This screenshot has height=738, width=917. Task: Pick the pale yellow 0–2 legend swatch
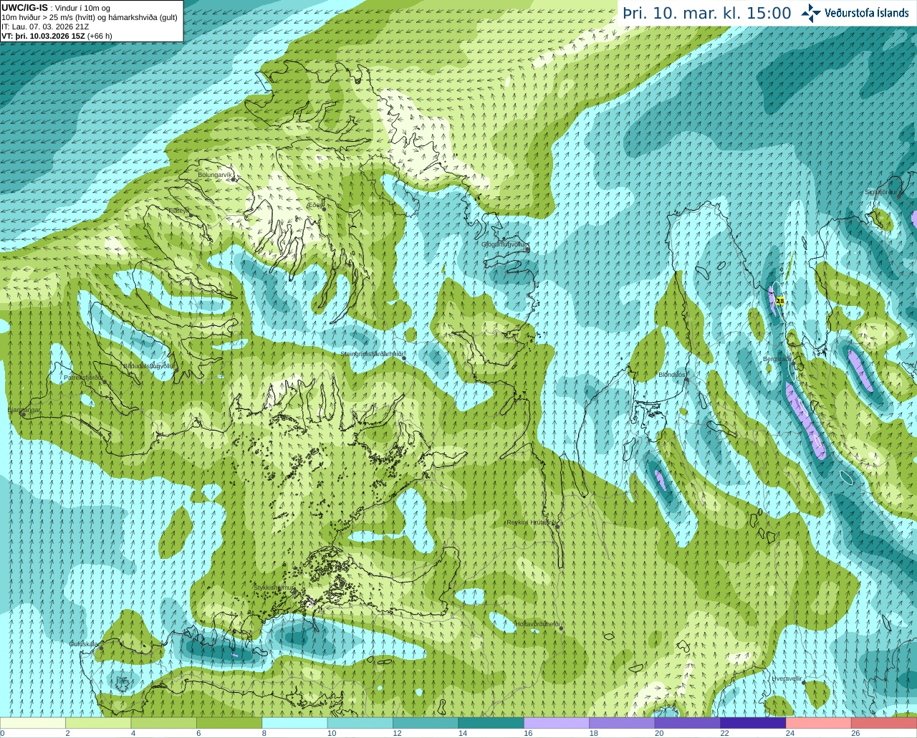click(x=33, y=723)
